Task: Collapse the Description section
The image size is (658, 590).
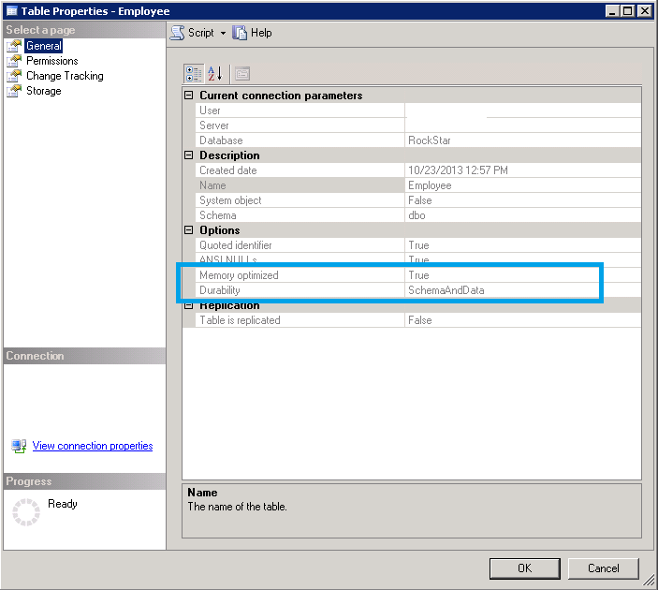Action: (189, 155)
